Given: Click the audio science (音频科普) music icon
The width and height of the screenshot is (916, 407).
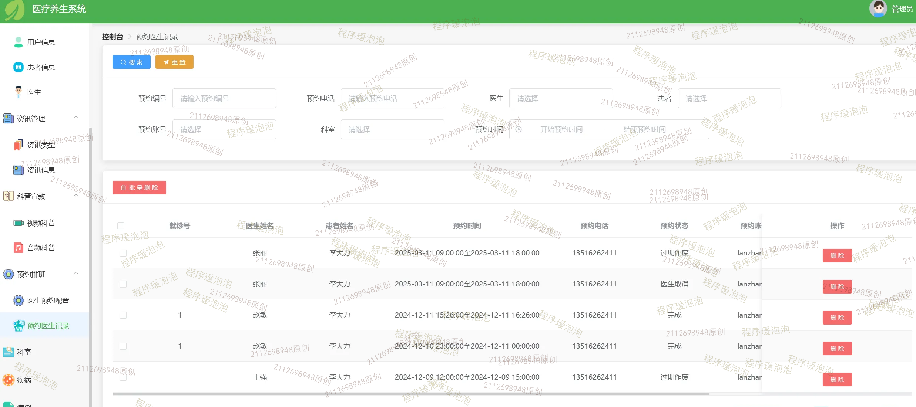Looking at the screenshot, I should click(18, 248).
